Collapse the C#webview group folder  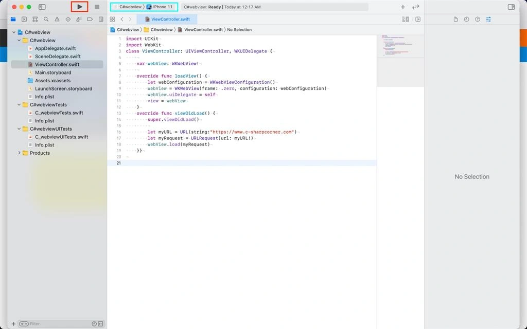click(19, 40)
